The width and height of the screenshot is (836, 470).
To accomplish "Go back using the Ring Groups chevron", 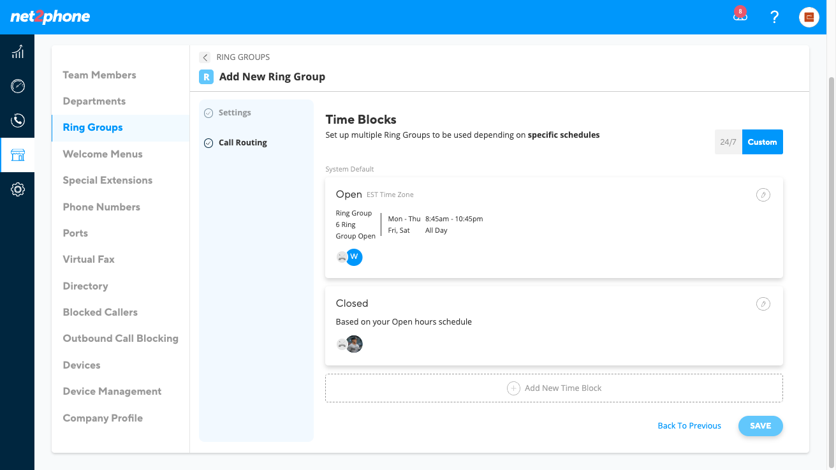I will pos(205,57).
